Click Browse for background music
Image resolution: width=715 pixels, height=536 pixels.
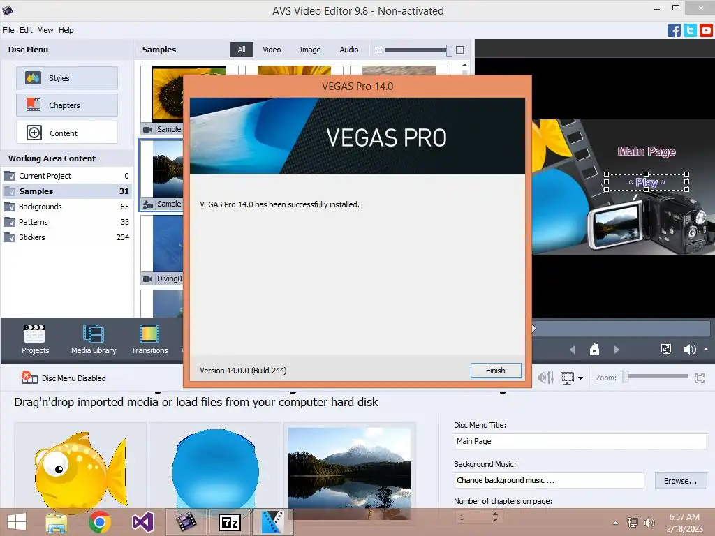pyautogui.click(x=681, y=481)
